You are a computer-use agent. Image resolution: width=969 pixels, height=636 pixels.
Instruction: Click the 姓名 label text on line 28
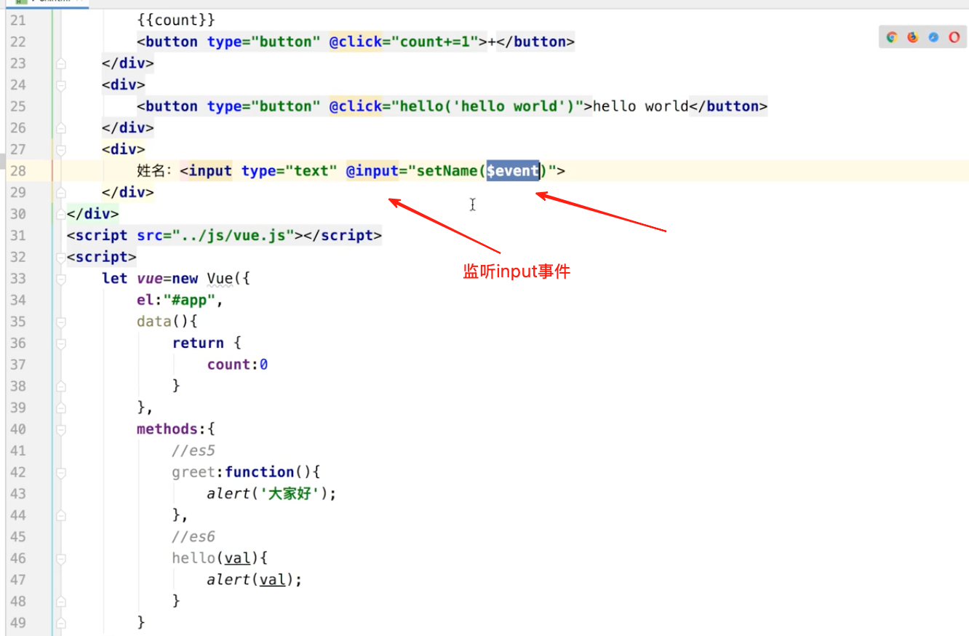pos(151,171)
